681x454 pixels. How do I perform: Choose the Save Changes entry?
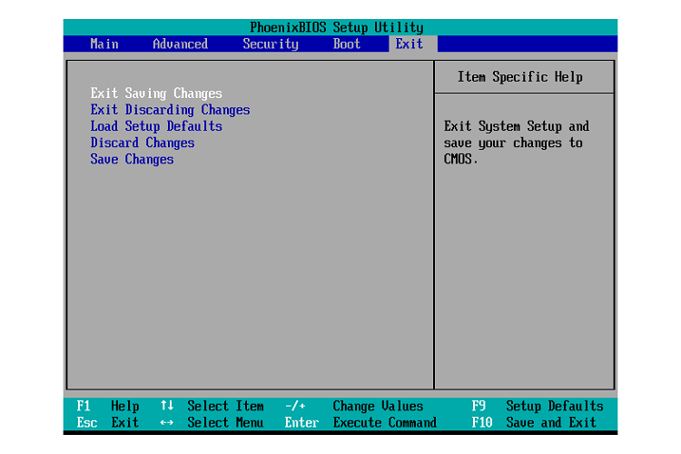132,159
